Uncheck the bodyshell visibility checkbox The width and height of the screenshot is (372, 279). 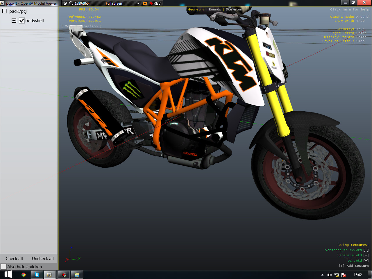(x=22, y=21)
